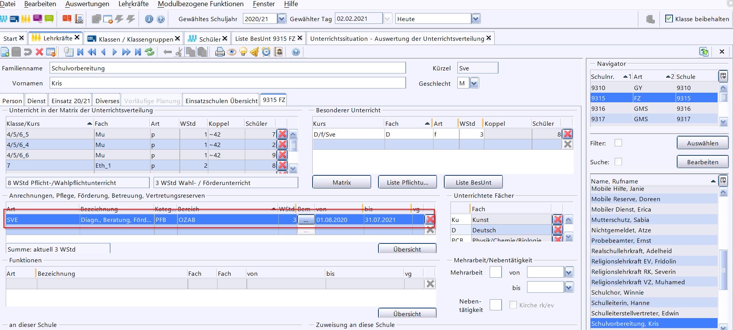Open the column chooser of the school Navigator table
Viewport: 733px width, 330px height.
[x=723, y=76]
